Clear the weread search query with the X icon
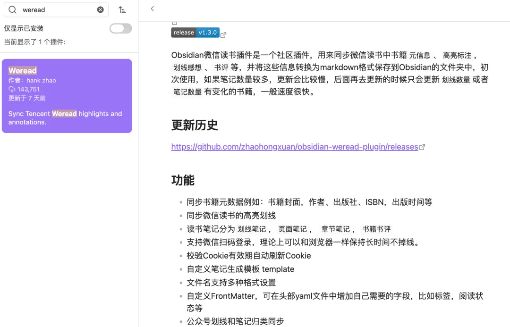 click(x=100, y=9)
